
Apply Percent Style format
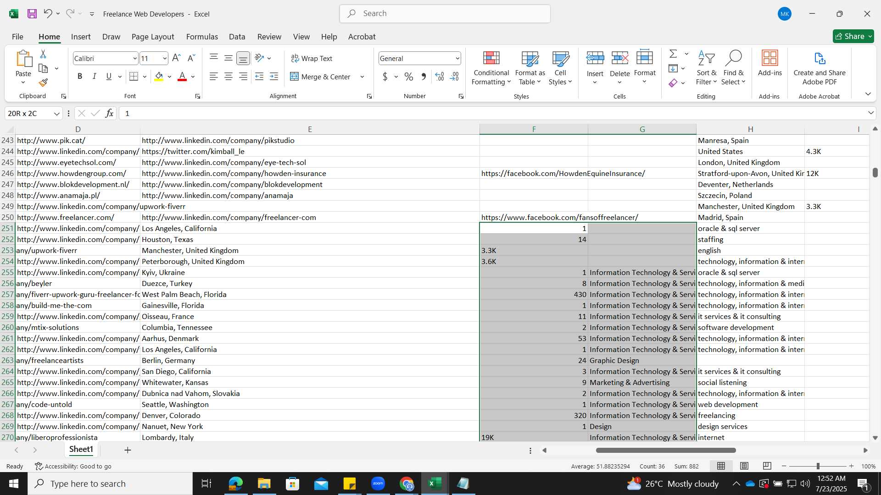(x=409, y=77)
